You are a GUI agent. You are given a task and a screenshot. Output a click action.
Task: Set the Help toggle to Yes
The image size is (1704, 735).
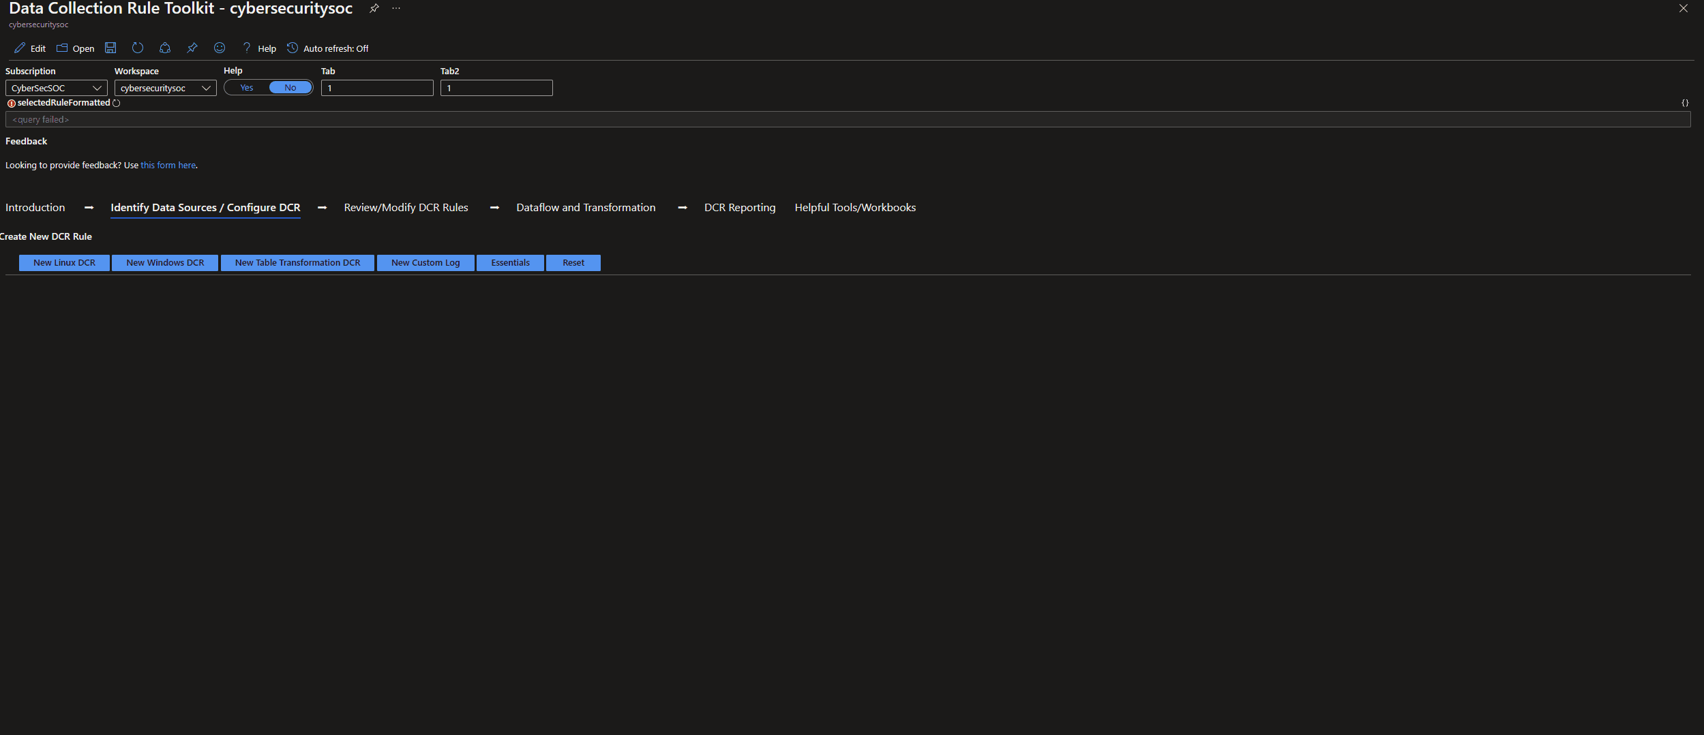[247, 88]
